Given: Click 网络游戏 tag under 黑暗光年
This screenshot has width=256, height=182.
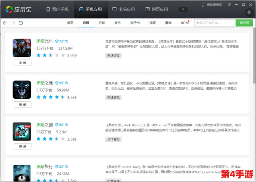Looking at the screenshot, I should [113, 56].
